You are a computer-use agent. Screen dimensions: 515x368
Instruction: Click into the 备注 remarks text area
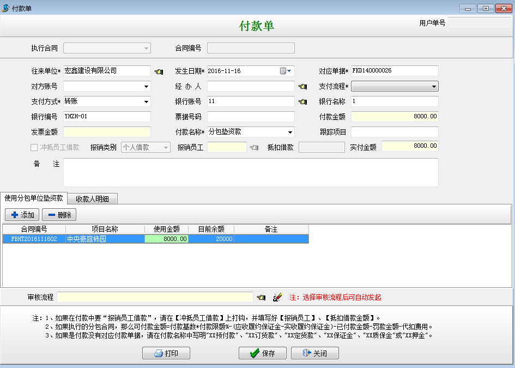(251, 172)
